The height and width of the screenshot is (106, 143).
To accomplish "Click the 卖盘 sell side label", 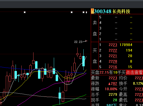I will pos(95,28).
